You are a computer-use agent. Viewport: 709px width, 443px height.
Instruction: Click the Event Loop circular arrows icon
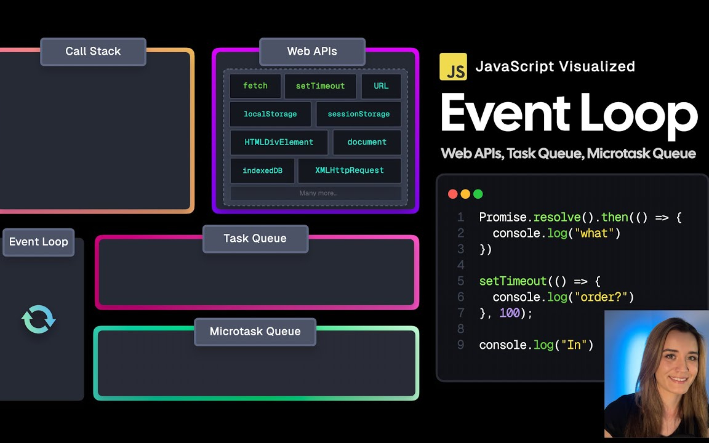(x=39, y=319)
